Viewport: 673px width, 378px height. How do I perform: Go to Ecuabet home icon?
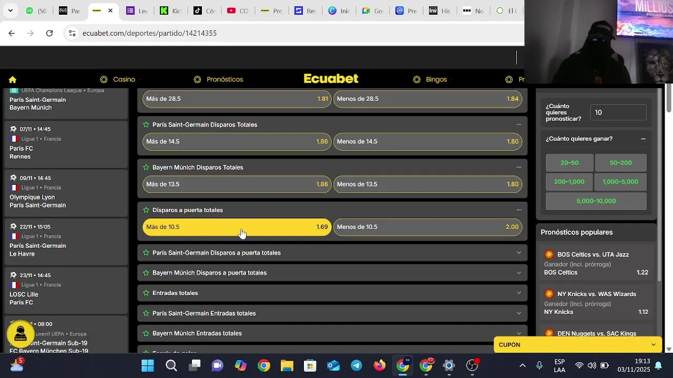(x=13, y=80)
